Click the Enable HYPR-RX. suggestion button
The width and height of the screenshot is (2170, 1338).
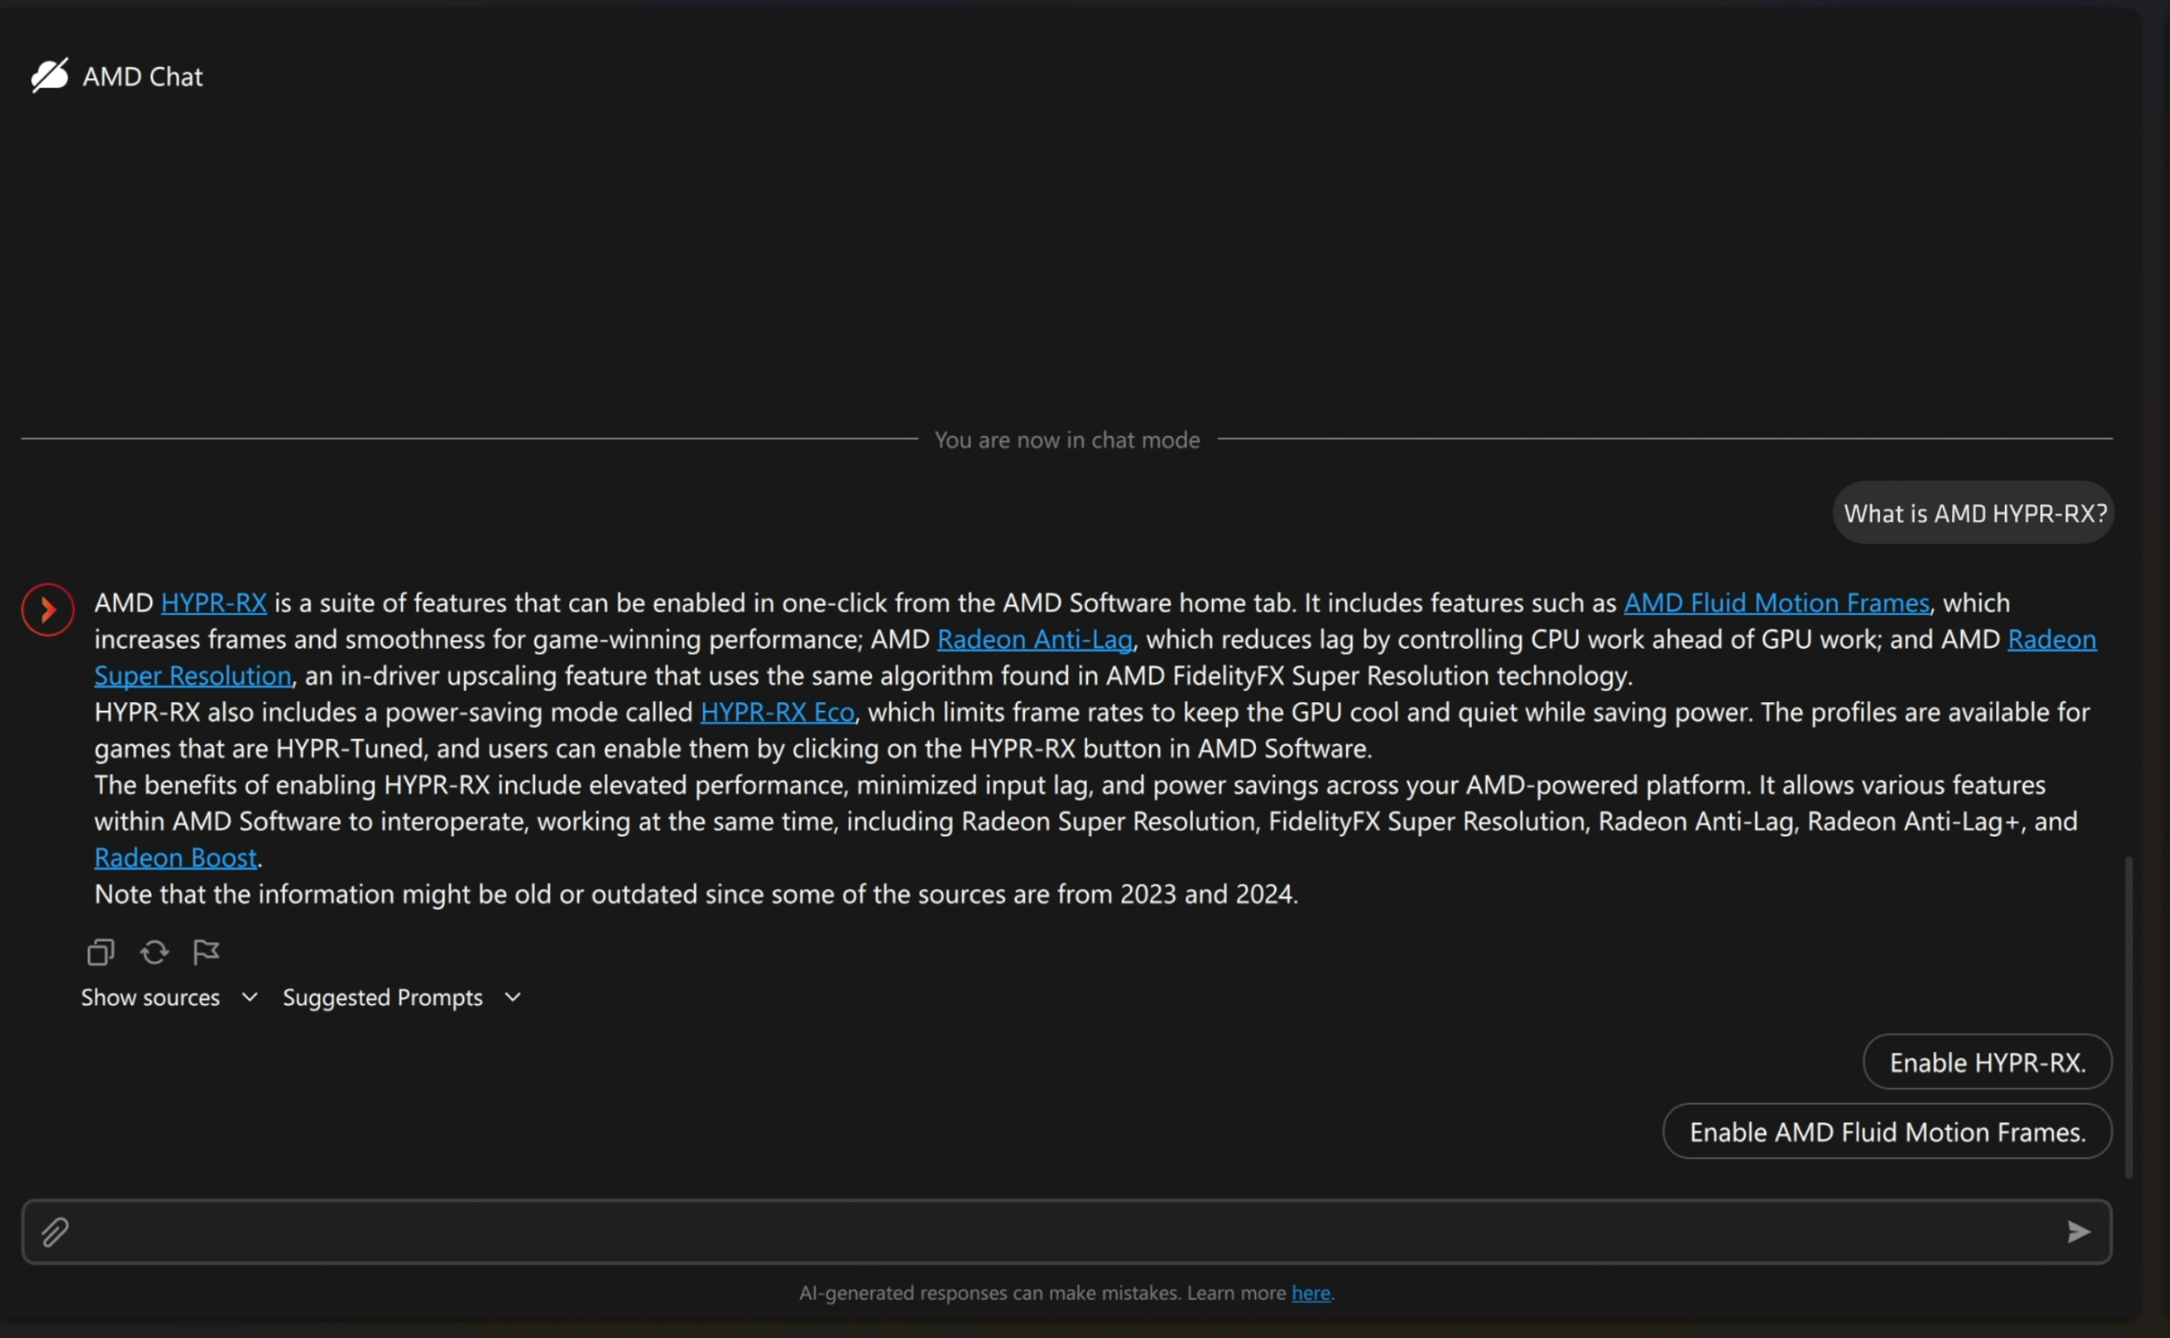(1987, 1062)
